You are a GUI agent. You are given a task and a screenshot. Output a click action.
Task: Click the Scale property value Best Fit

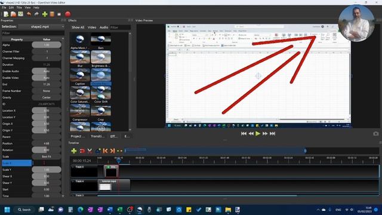pyautogui.click(x=47, y=156)
